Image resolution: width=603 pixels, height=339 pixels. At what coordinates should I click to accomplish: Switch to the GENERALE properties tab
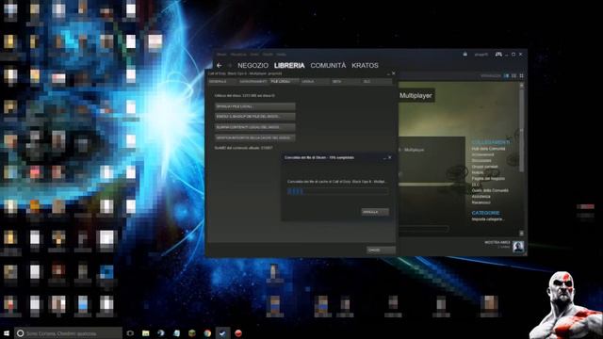pyautogui.click(x=222, y=82)
